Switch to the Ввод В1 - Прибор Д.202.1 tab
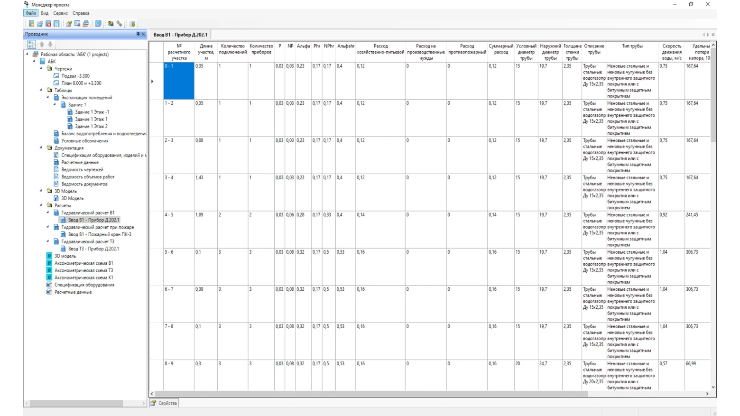Image resolution: width=740 pixels, height=416 pixels. (x=180, y=35)
